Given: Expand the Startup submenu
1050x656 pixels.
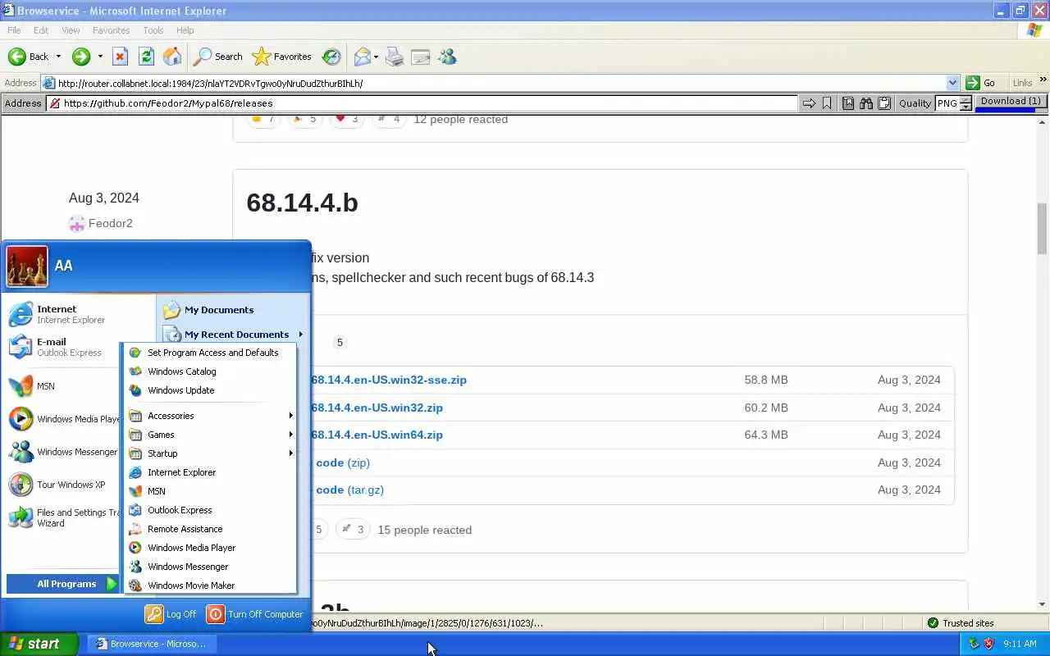Looking at the screenshot, I should 212,453.
